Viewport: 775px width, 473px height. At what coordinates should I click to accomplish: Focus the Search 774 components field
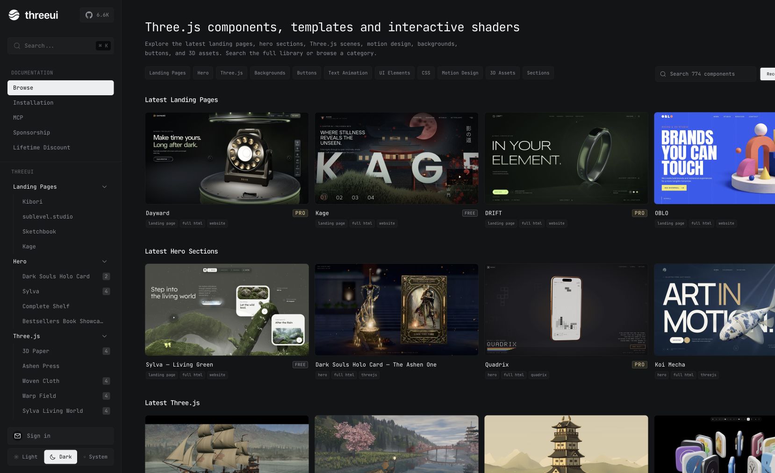pyautogui.click(x=705, y=74)
